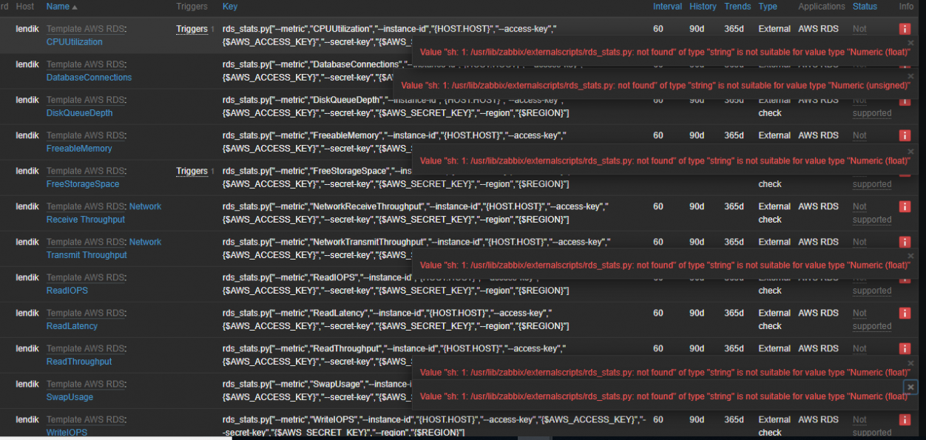Click the key text of the ReadLatency item
This screenshot has height=440, width=926.
(396, 319)
